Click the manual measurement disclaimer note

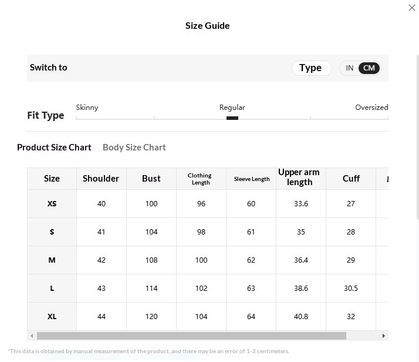(x=148, y=351)
